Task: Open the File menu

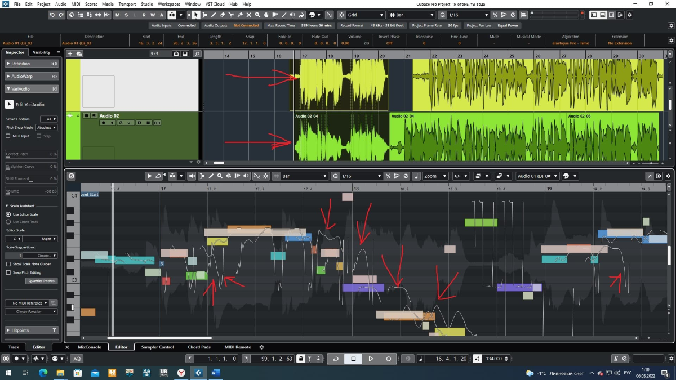Action: (x=16, y=4)
